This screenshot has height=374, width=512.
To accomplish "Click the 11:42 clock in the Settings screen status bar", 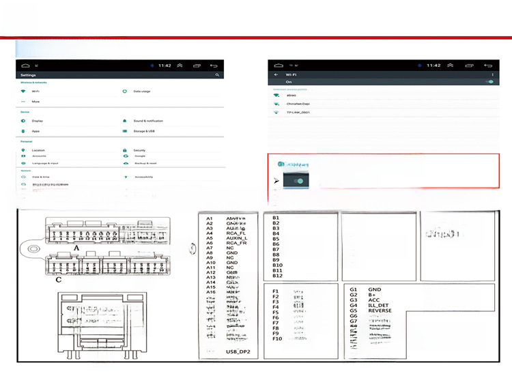I will coord(165,66).
